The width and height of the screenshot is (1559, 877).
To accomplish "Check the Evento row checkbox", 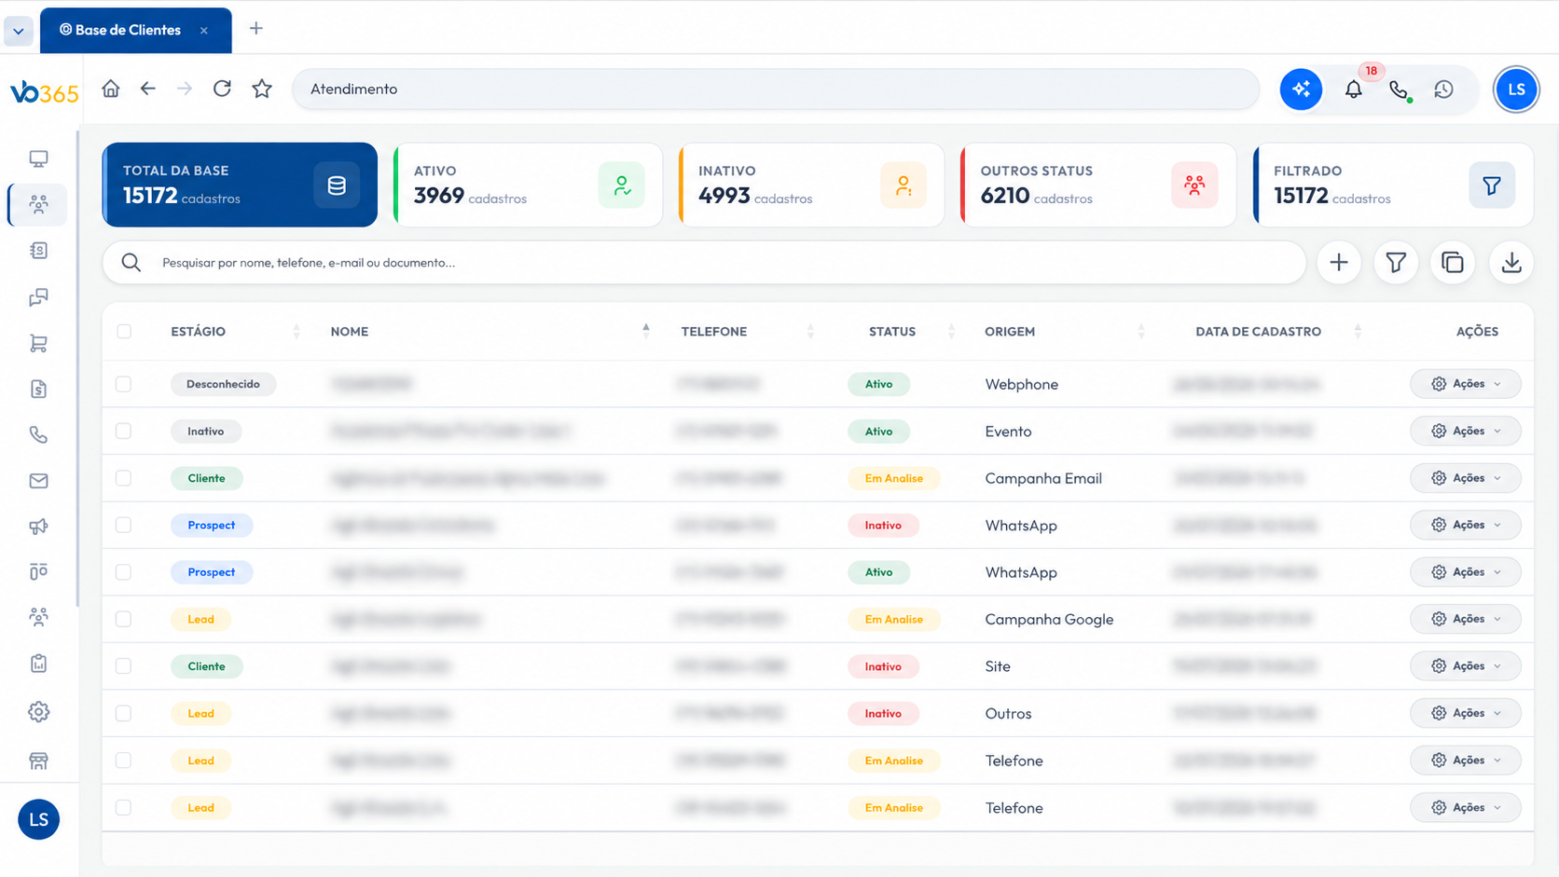I will 123,431.
